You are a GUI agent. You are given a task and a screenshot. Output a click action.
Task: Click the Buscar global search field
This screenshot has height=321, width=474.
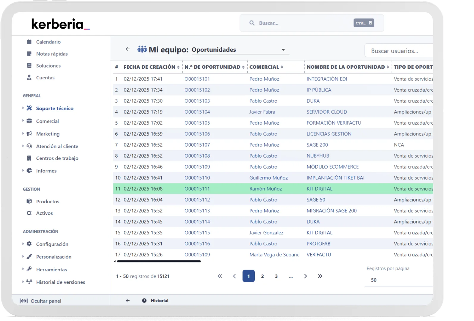[x=312, y=23]
